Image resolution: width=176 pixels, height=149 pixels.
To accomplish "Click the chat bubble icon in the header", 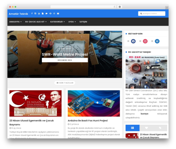I will point(46,13).
